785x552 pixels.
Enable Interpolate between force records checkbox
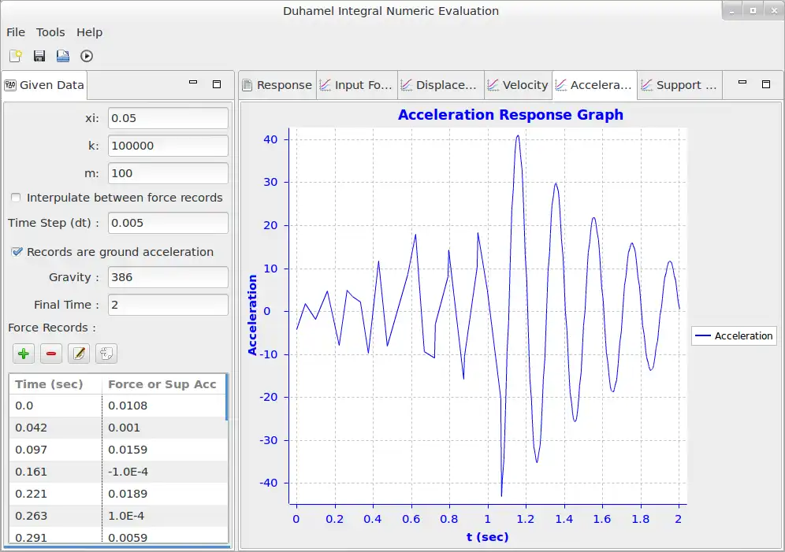click(x=17, y=198)
